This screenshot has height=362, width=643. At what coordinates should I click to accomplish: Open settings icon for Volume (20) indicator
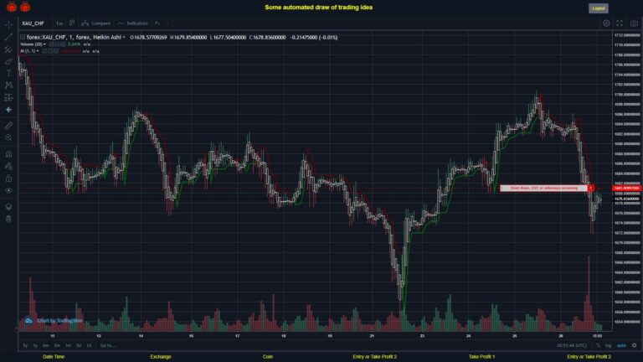tap(57, 44)
